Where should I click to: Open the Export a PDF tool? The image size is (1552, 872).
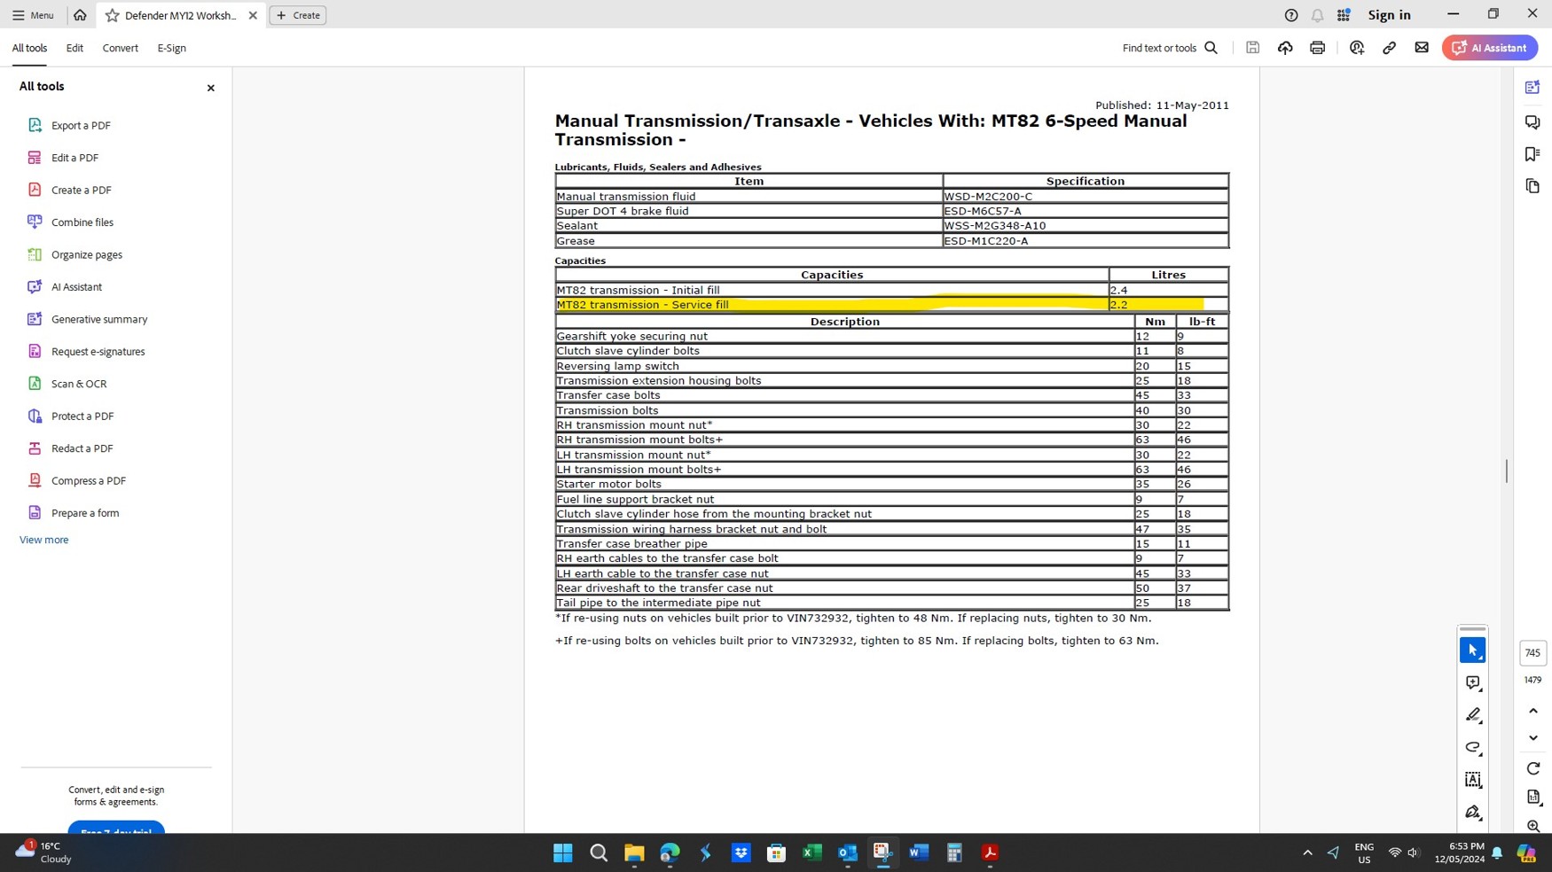coord(69,125)
